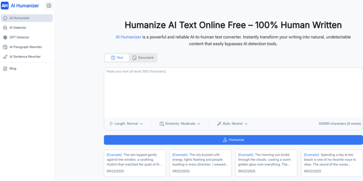Viewport: 363px width, 181px height.
Task: Pick the morning sun example card
Action: pos(266,163)
